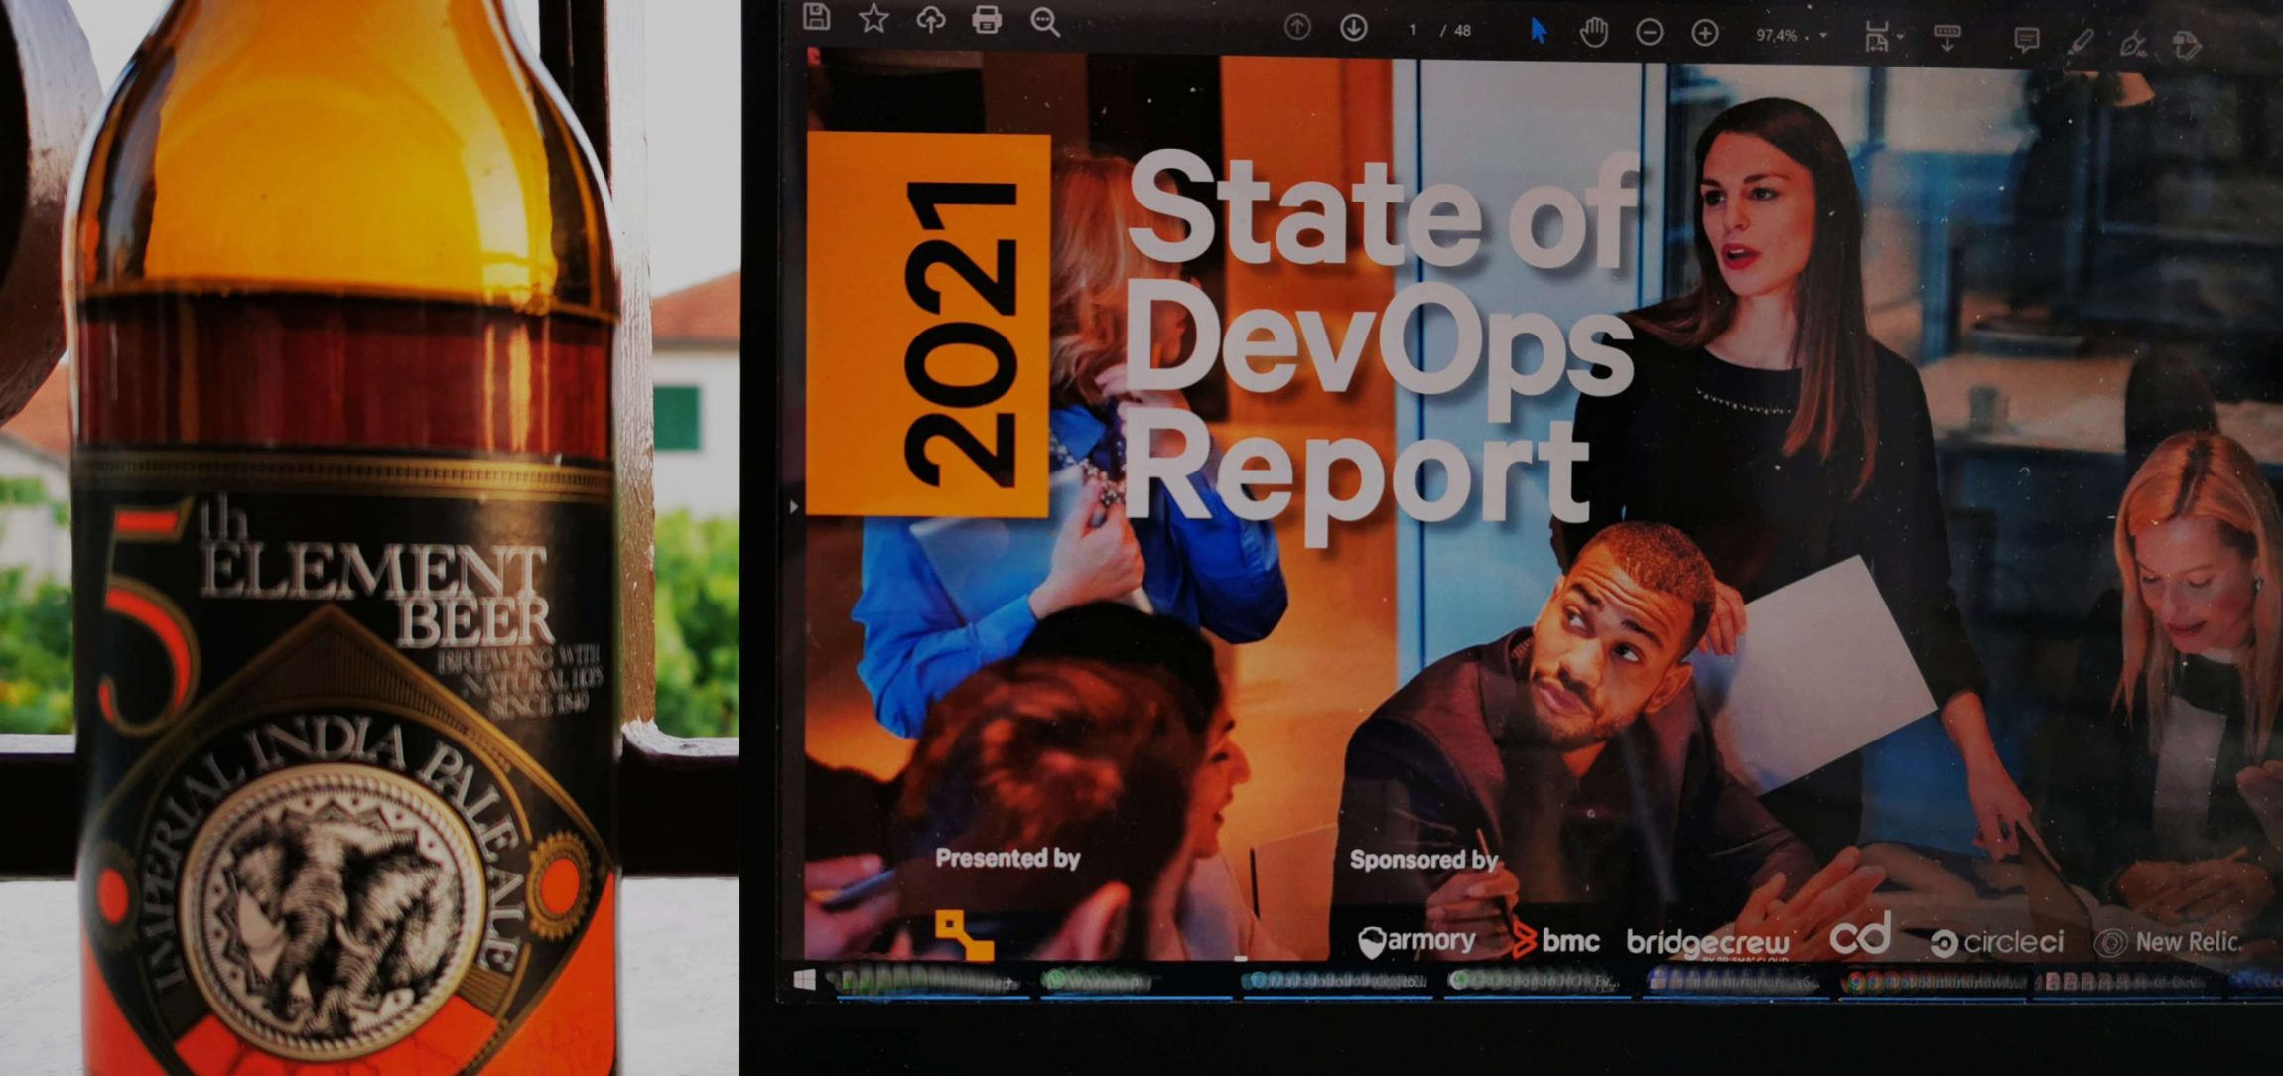This screenshot has height=1076, width=2283.
Task: Open the 97.4% zoom level dropdown
Action: [1822, 36]
